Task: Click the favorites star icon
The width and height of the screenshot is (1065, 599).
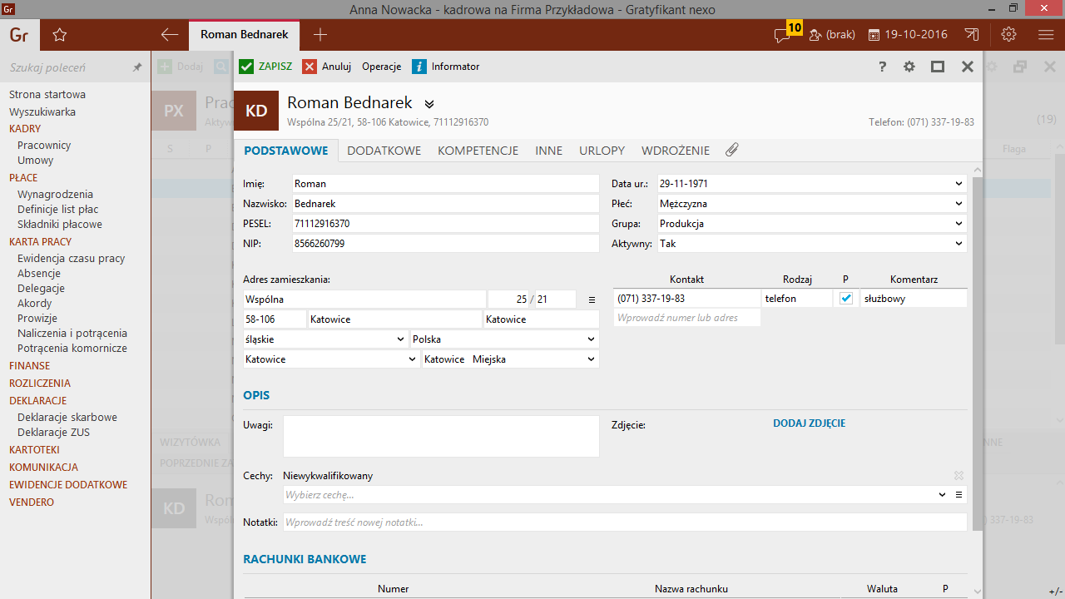Action: click(x=59, y=35)
